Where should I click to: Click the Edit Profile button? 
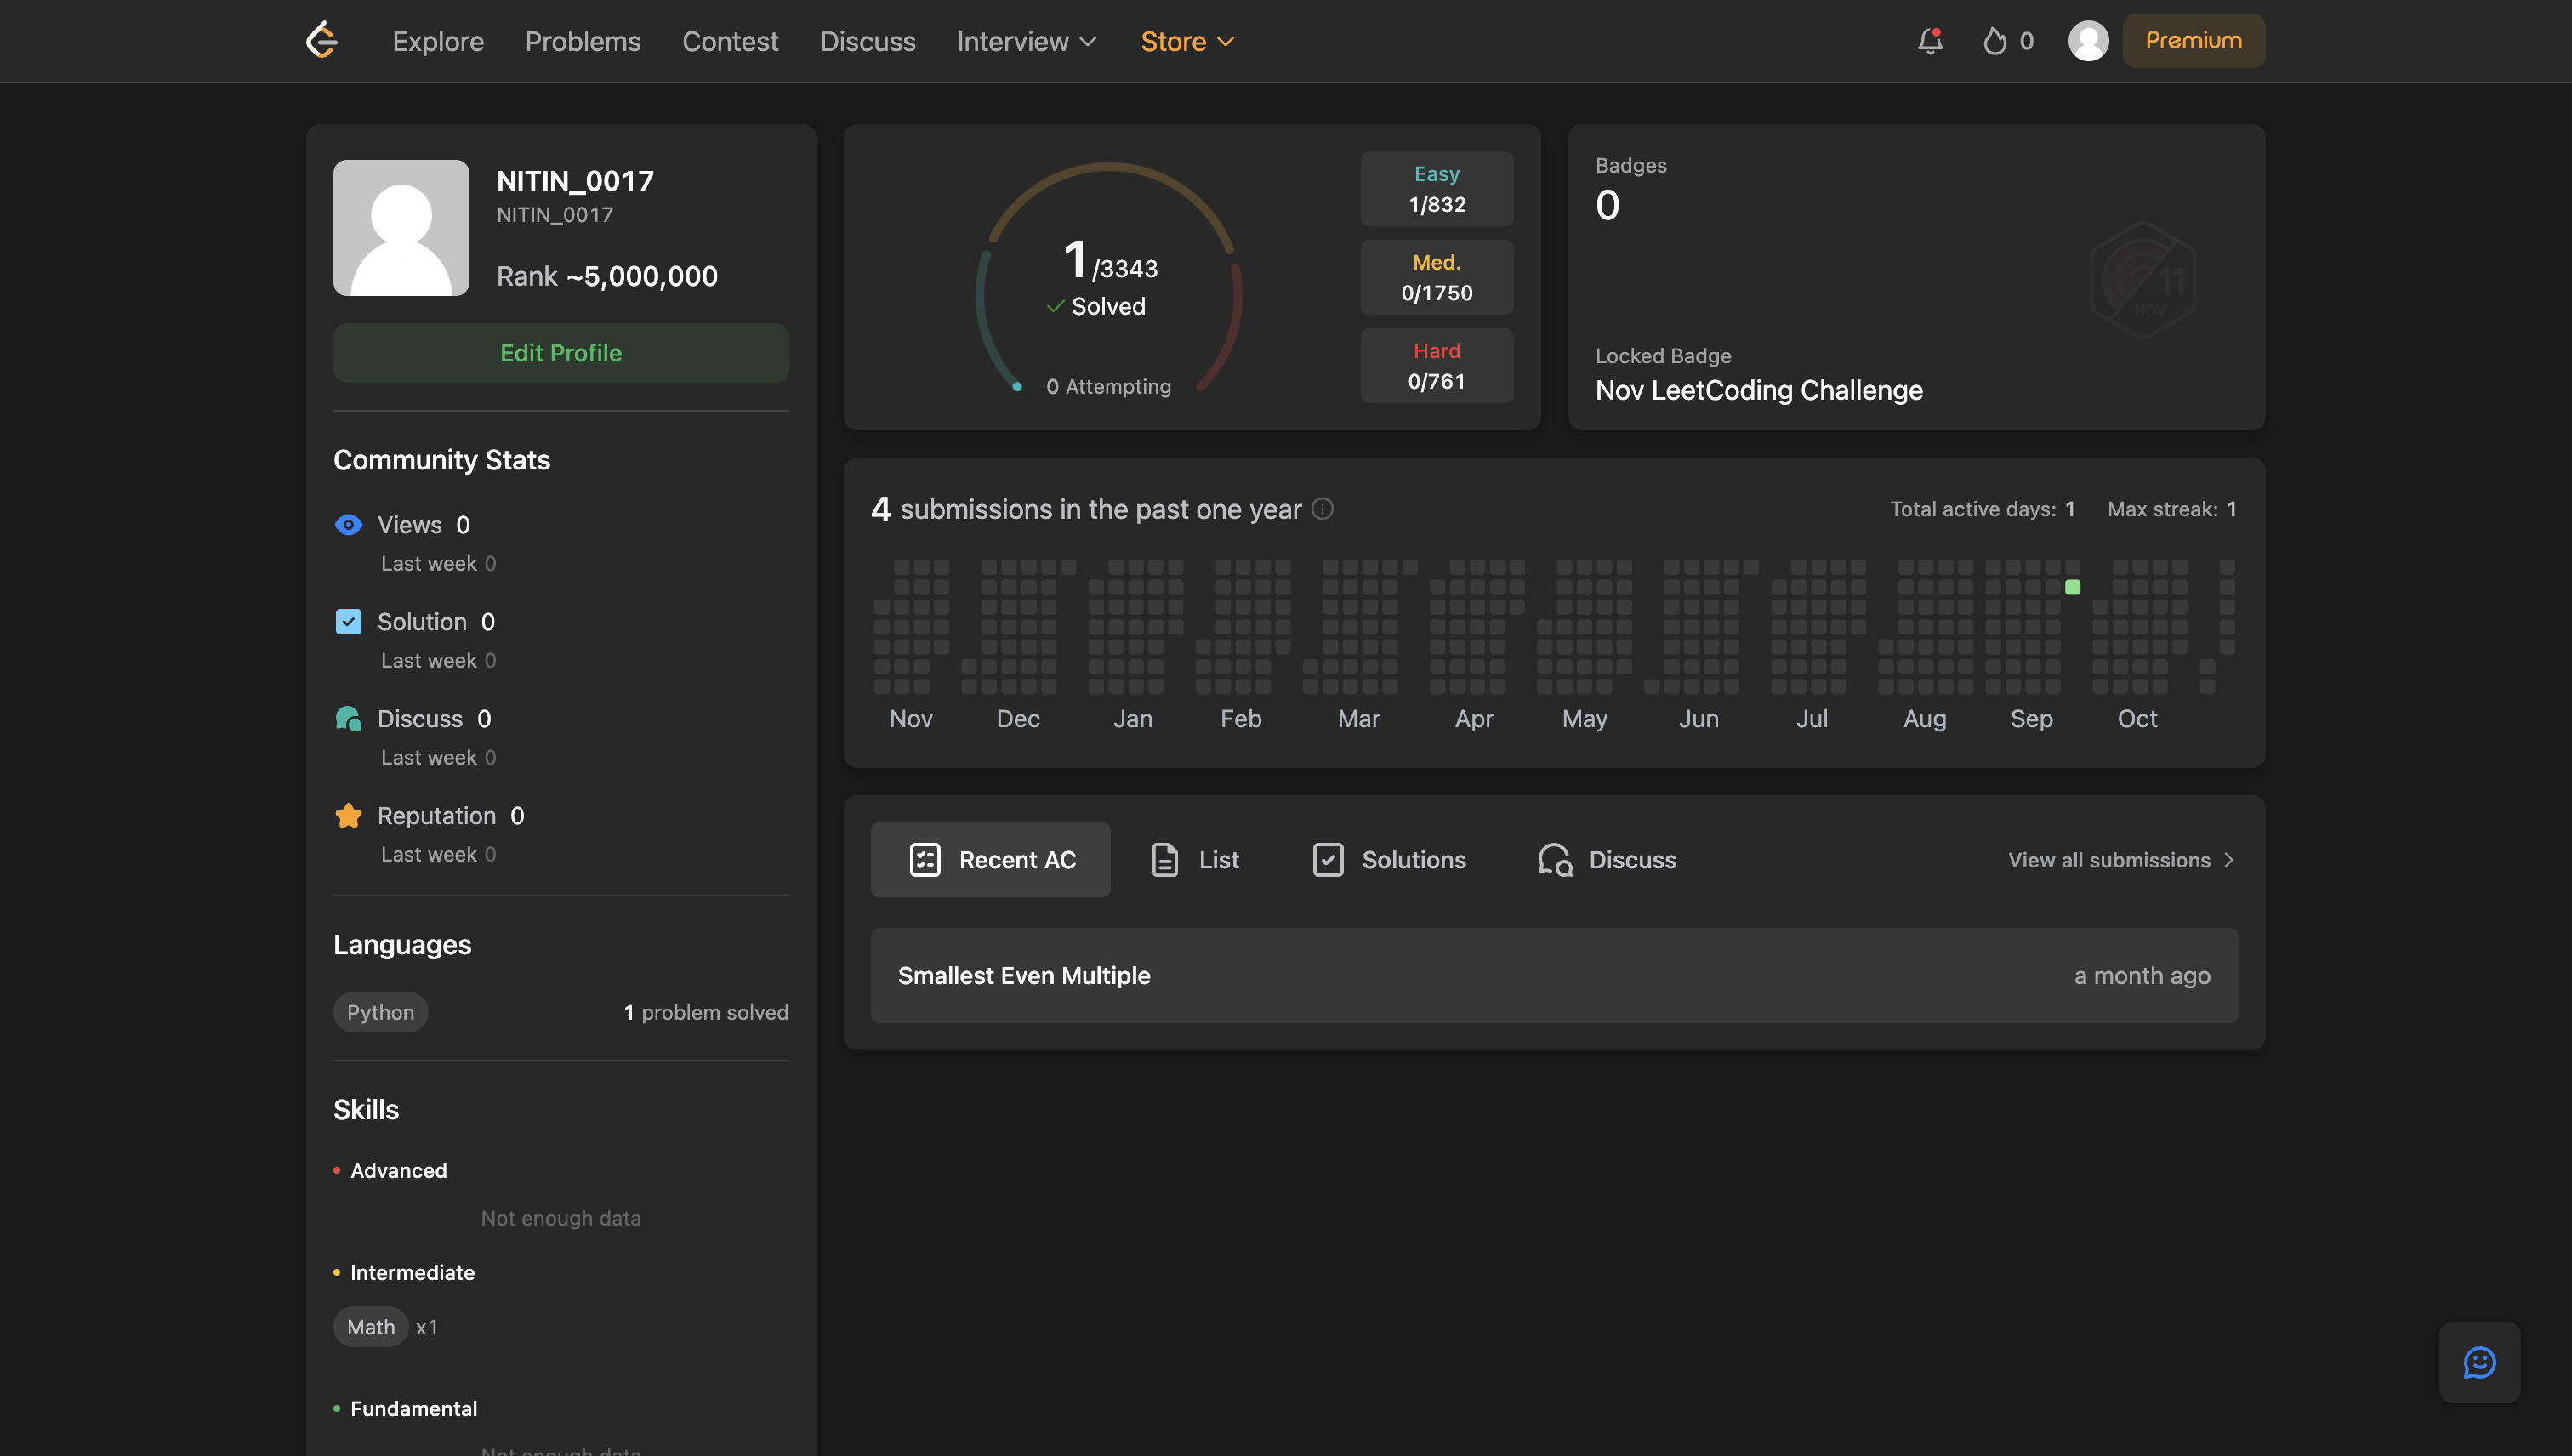point(561,353)
